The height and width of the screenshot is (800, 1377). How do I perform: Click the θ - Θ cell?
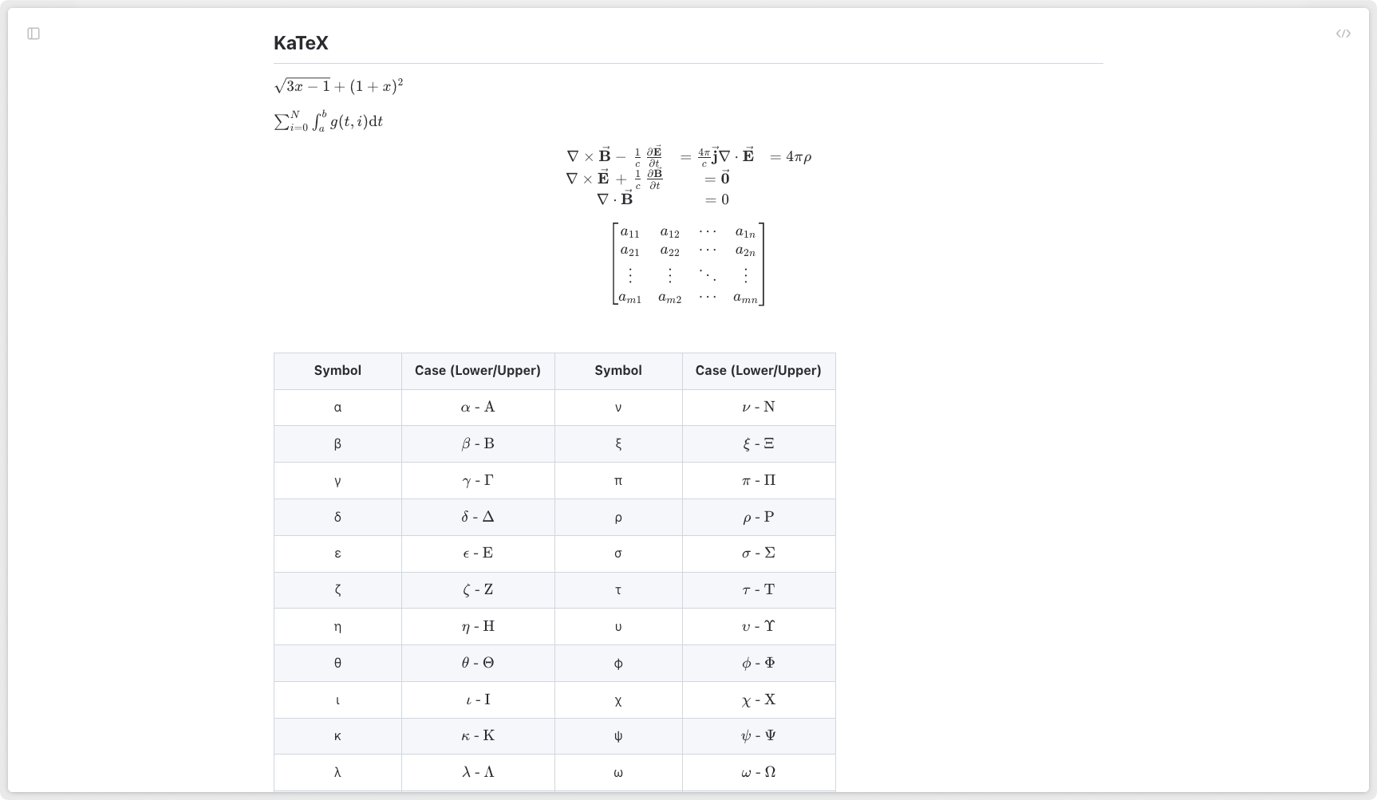pos(478,664)
